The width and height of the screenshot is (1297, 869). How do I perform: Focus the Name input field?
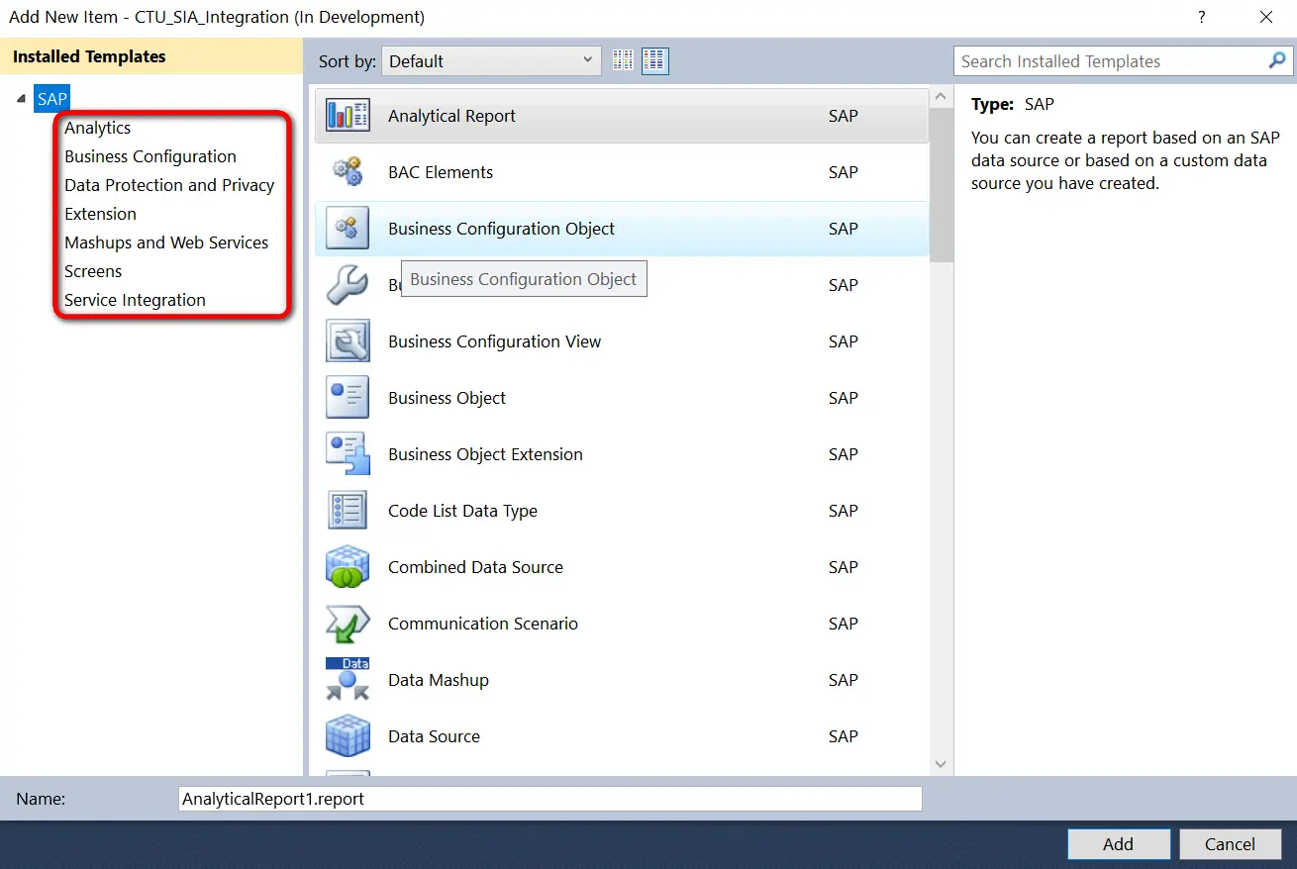point(550,799)
